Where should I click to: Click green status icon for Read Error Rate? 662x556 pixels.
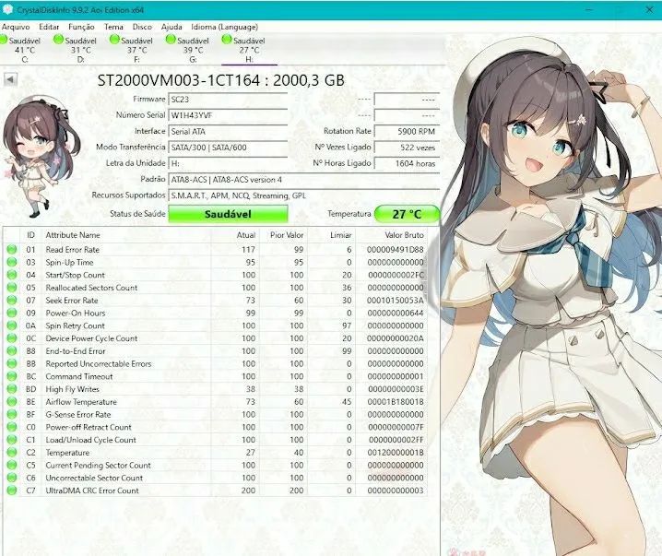(12, 250)
